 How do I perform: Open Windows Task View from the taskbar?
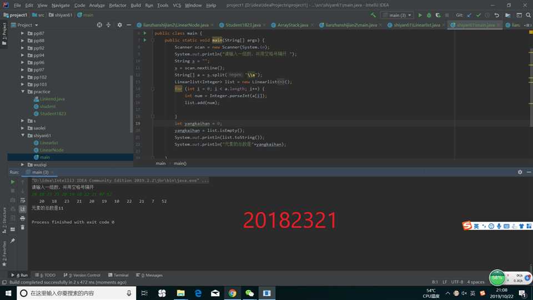click(x=144, y=293)
